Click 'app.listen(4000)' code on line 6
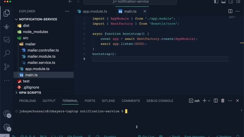This screenshot has height=137, width=244. (x=128, y=44)
